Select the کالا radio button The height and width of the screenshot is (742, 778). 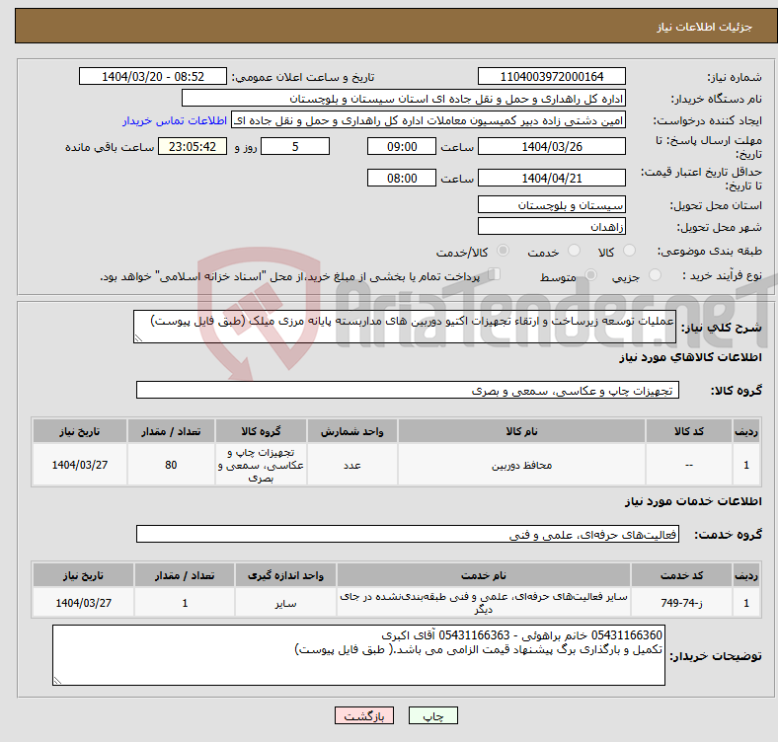(x=629, y=251)
